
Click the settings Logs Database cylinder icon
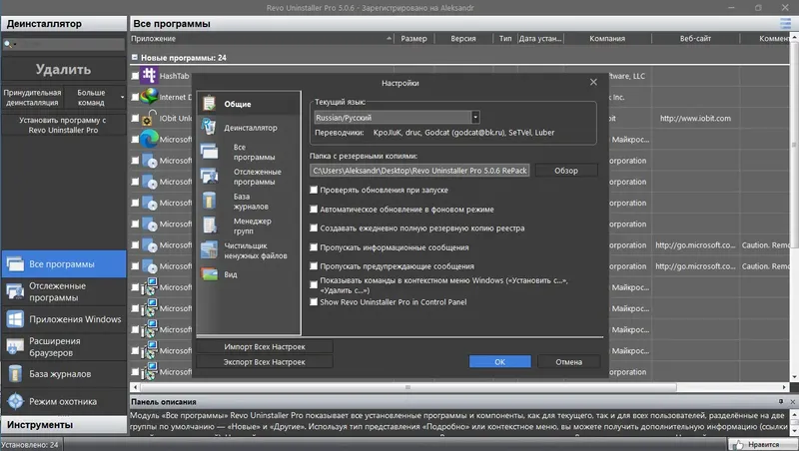pos(209,201)
